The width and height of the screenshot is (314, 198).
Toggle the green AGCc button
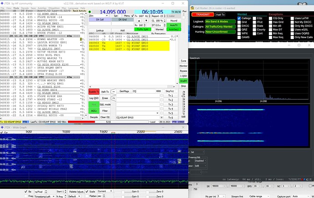click(94, 111)
